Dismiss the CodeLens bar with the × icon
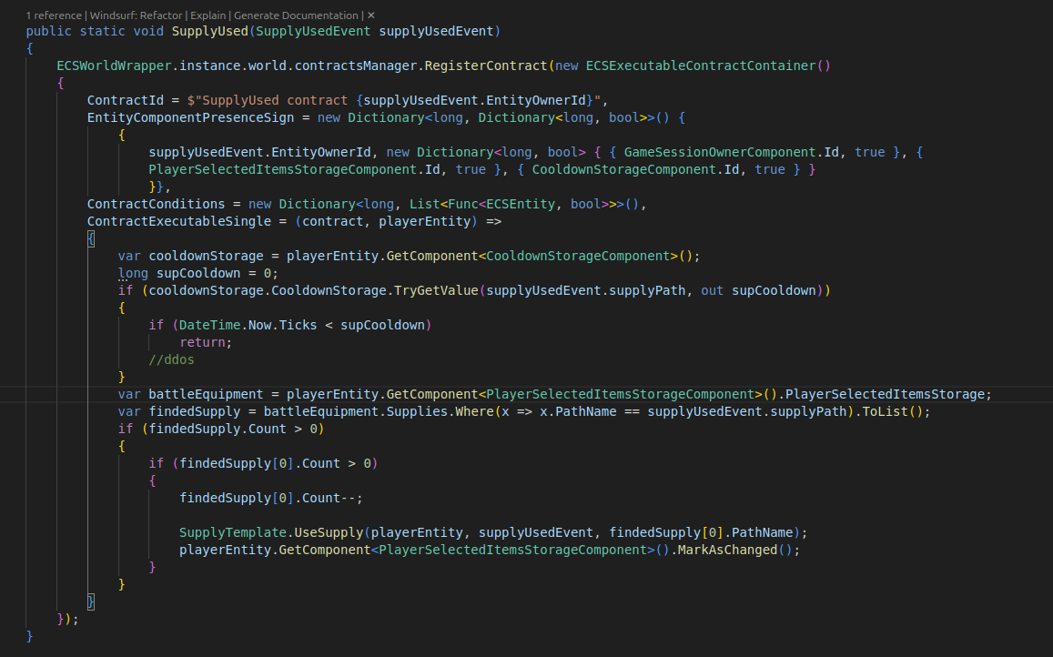The height and width of the screenshot is (657, 1053). pos(371,15)
